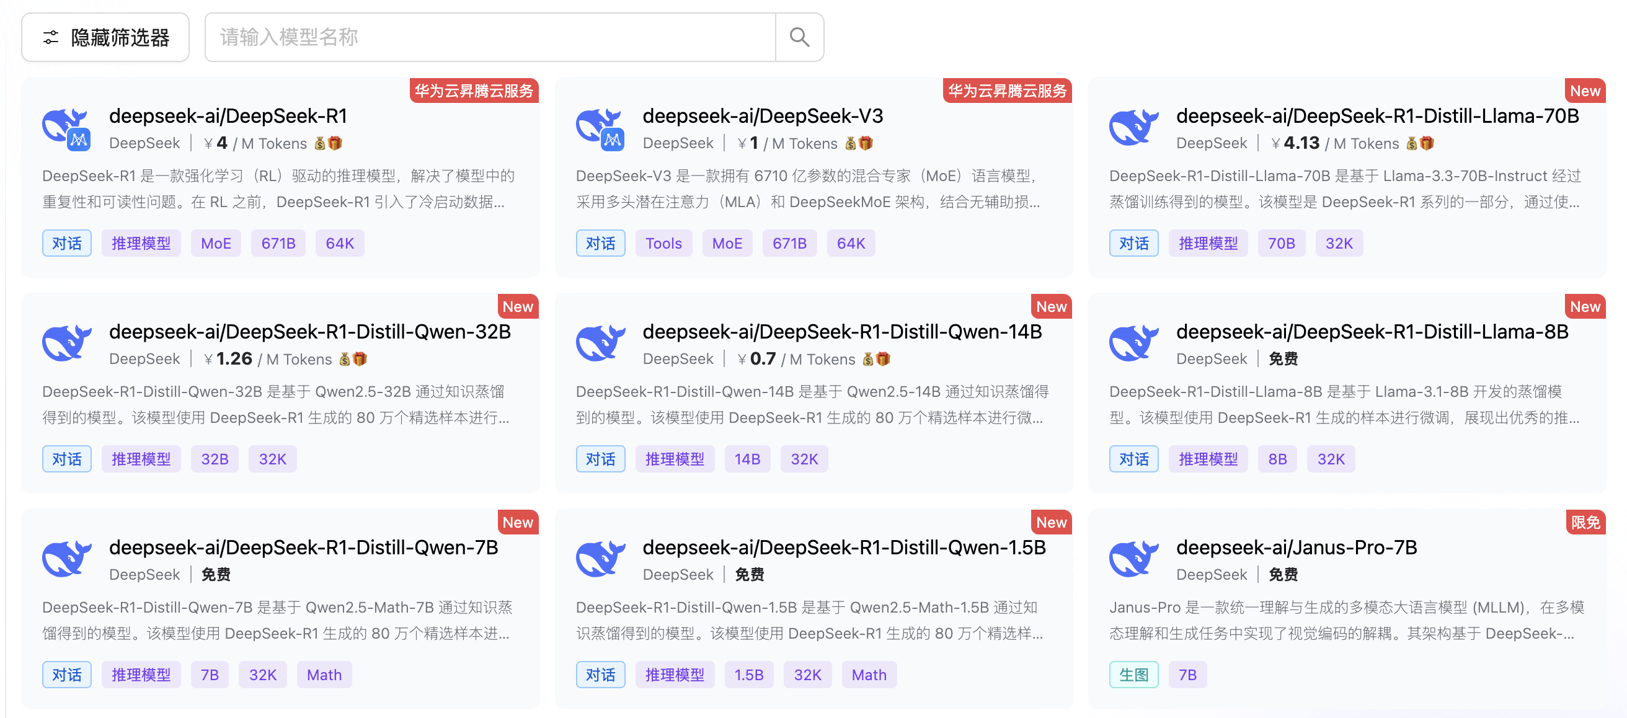Click the 32K tag on R1-Distill-Llama-70B

[1339, 243]
